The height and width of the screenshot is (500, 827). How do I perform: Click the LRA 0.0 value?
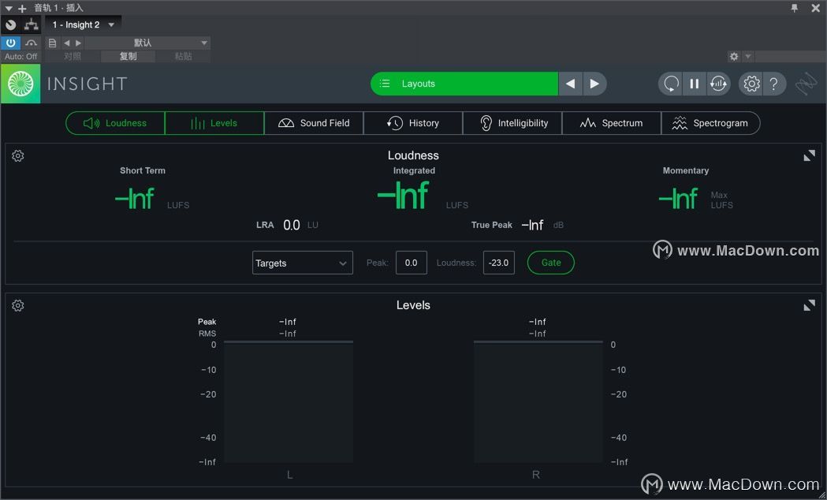tap(292, 226)
